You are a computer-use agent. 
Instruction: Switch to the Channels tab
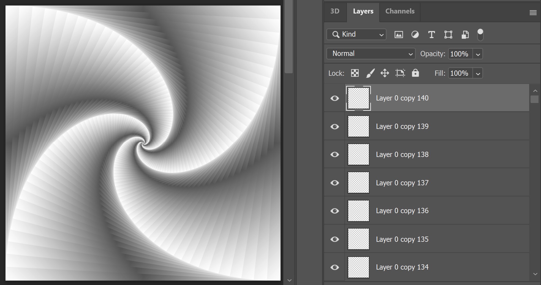point(400,11)
